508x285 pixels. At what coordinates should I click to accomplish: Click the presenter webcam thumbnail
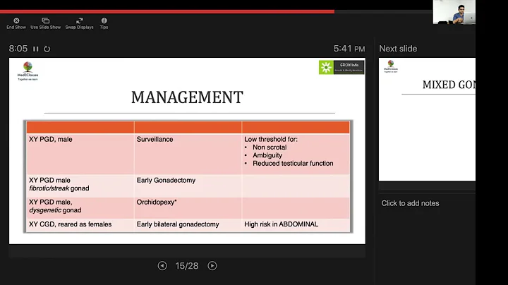454,12
